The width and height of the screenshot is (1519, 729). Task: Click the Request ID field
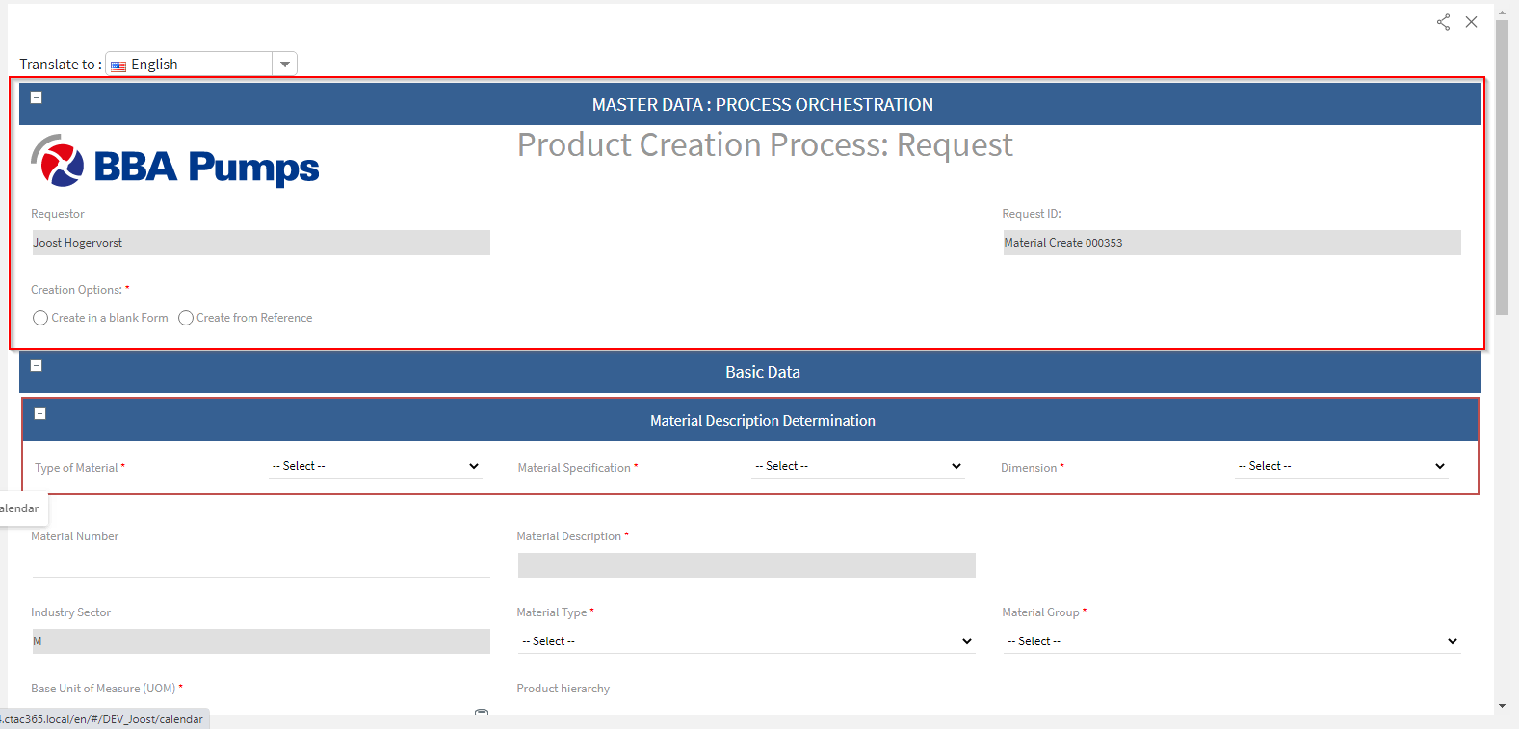pyautogui.click(x=1231, y=243)
